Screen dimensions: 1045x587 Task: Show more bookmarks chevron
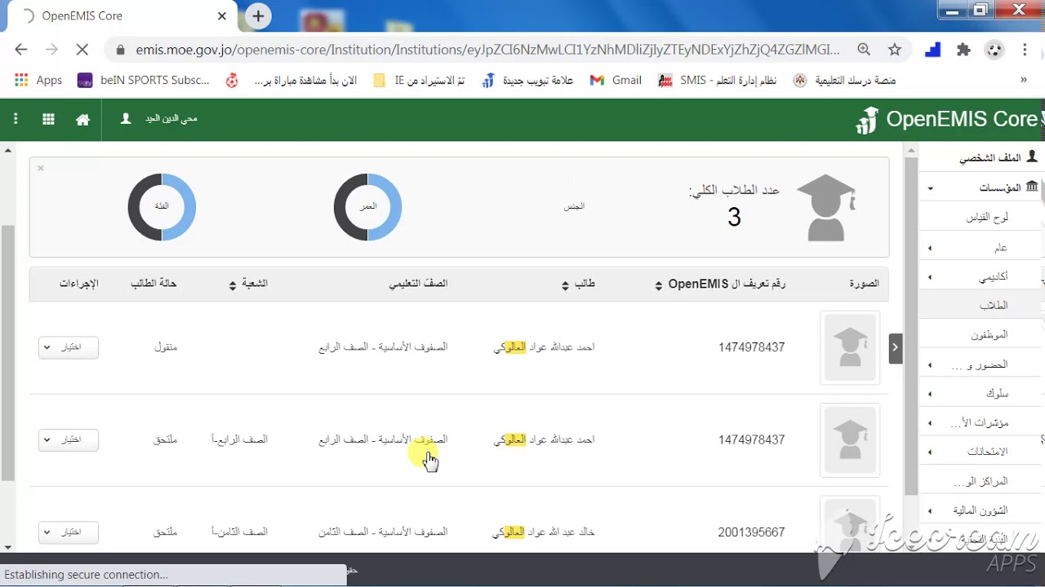pos(1023,80)
